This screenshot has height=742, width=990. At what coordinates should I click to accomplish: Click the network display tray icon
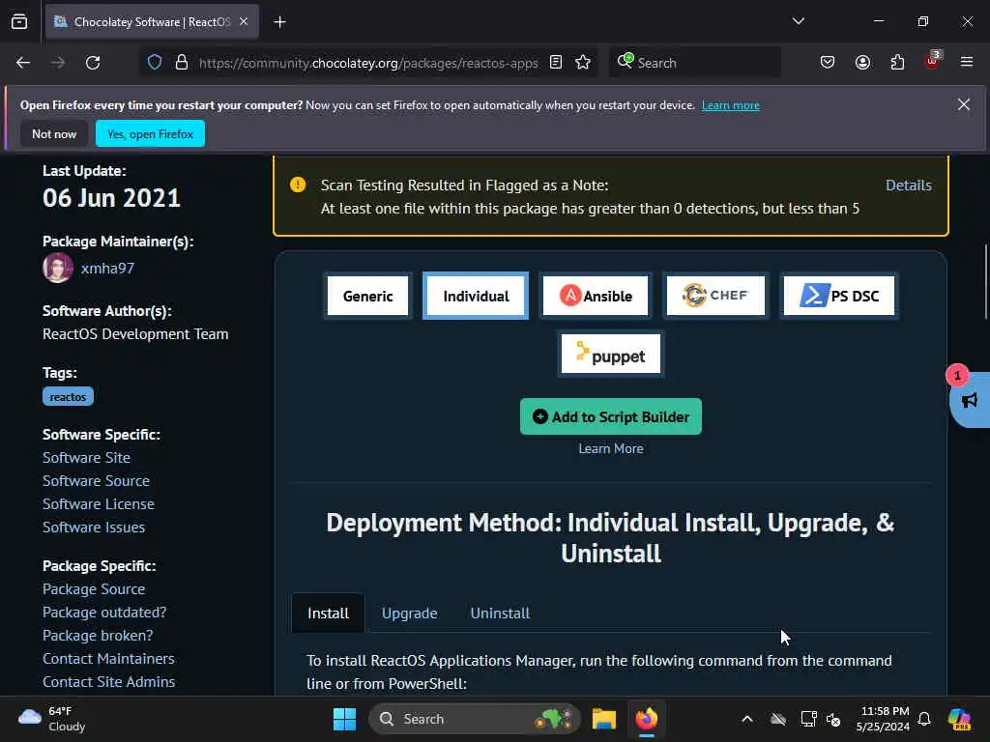coord(808,719)
